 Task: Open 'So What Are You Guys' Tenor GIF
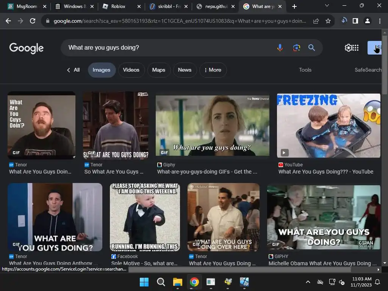pyautogui.click(x=116, y=125)
